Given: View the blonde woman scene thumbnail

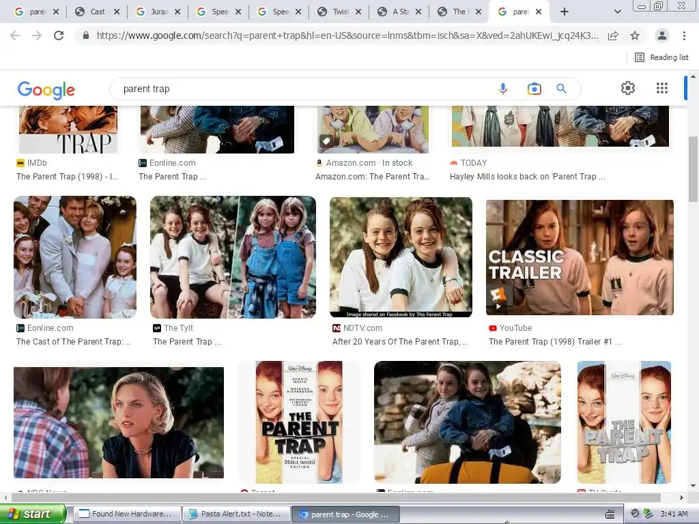Looking at the screenshot, I should tap(119, 422).
